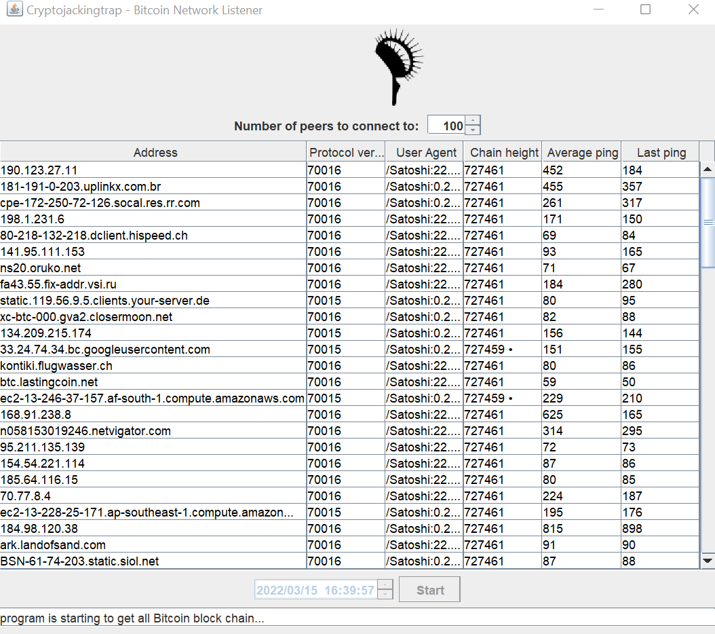
Task: Click the Java application icon in title bar
Action: tap(14, 9)
